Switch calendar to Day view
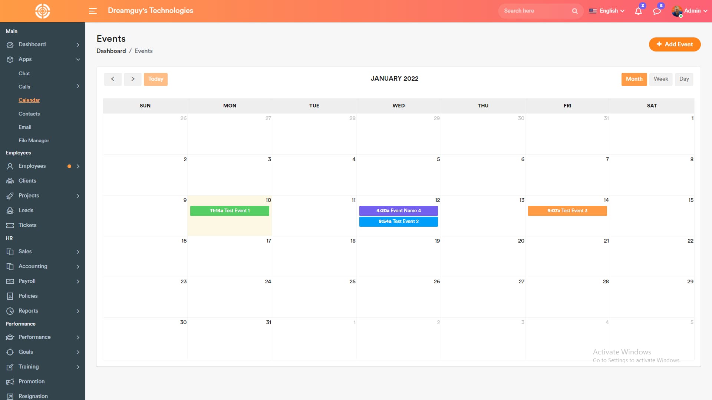The image size is (712, 400). [x=684, y=79]
